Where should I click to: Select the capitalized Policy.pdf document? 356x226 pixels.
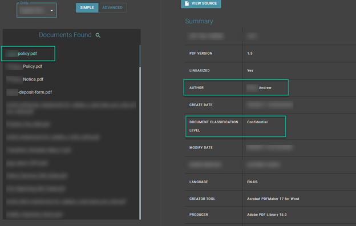point(33,67)
